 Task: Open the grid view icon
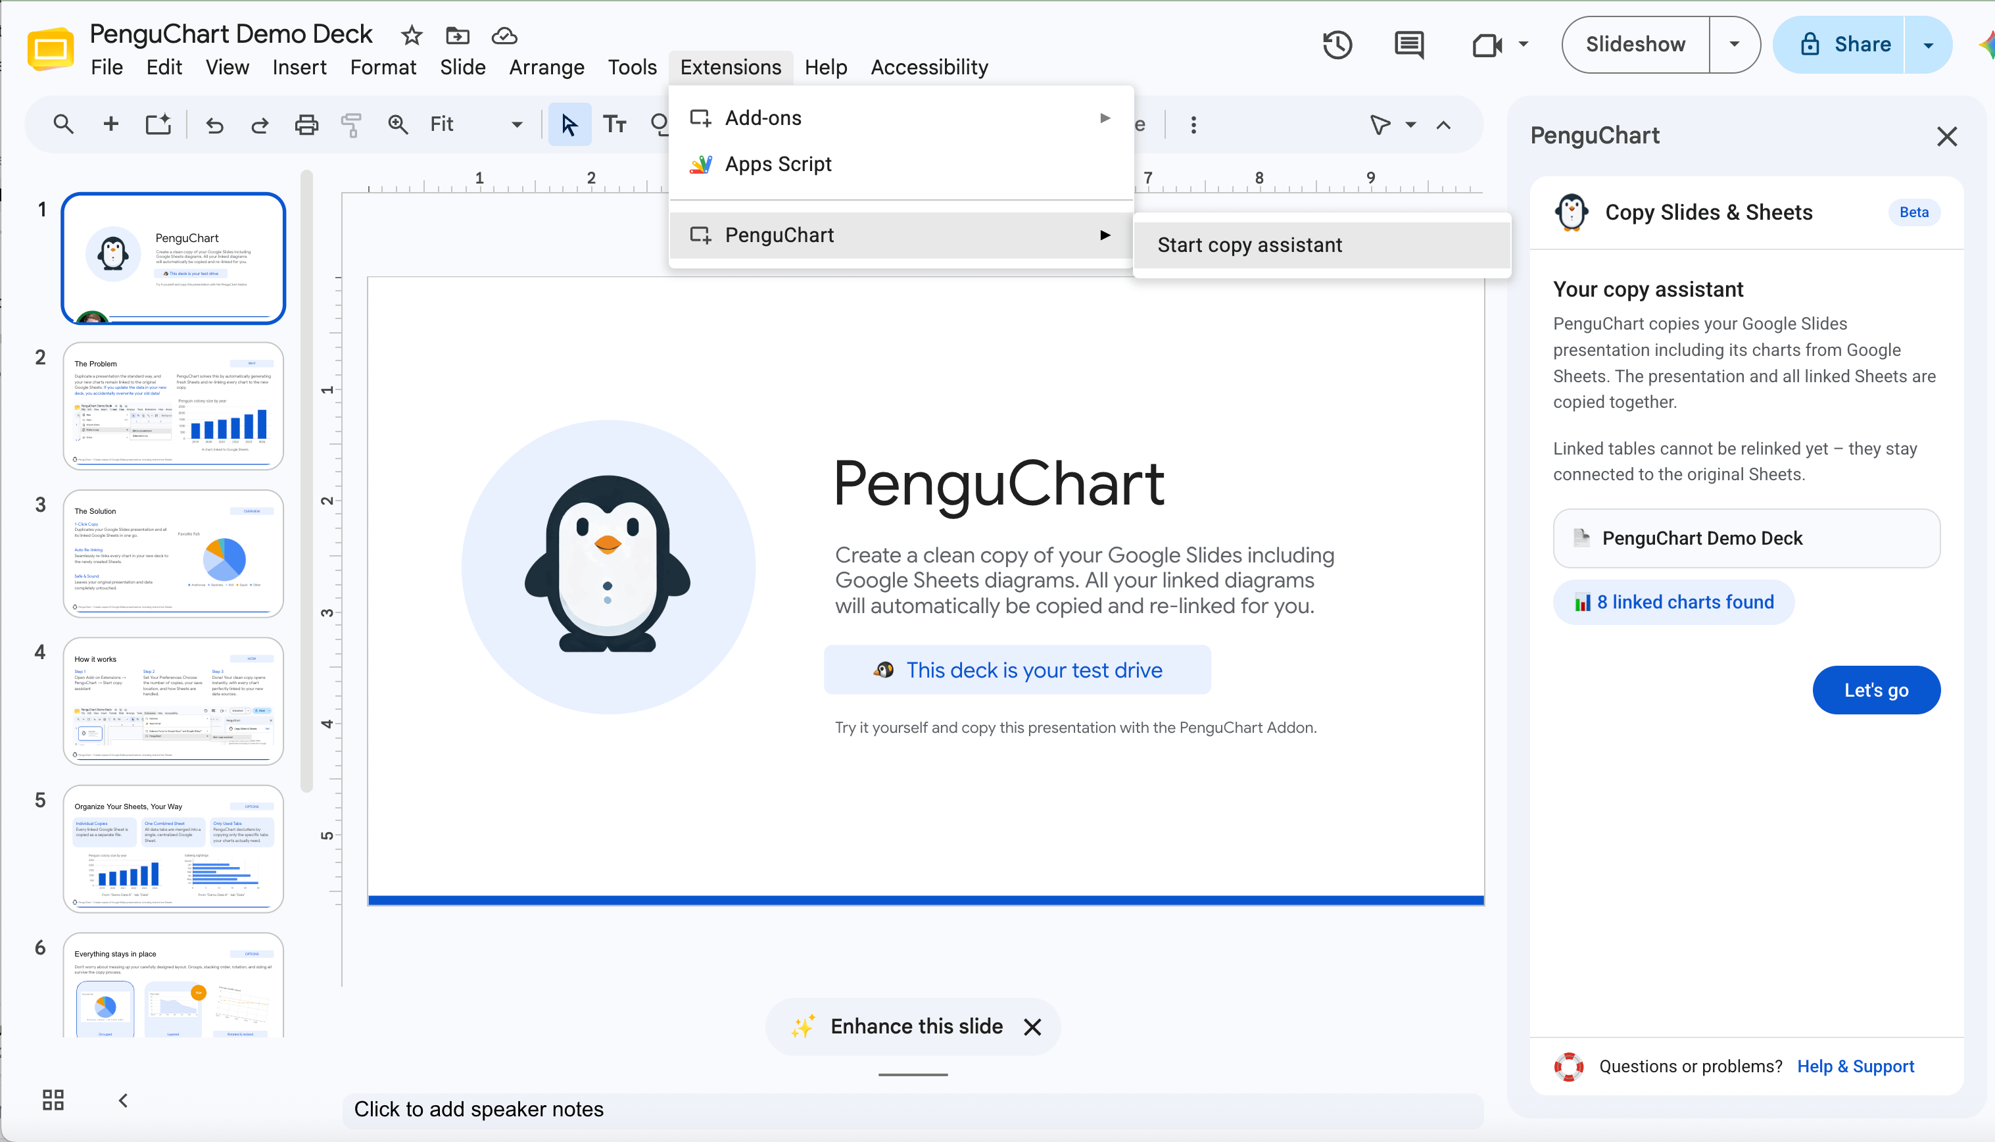click(x=53, y=1100)
